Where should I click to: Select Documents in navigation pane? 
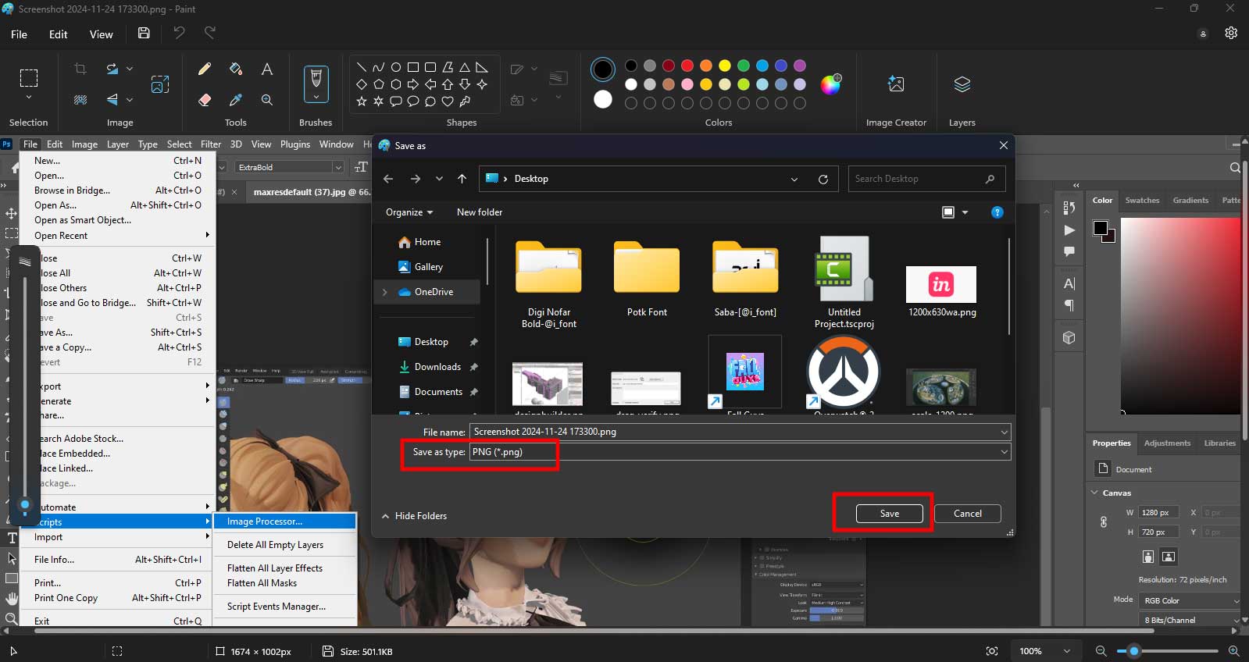pyautogui.click(x=438, y=392)
